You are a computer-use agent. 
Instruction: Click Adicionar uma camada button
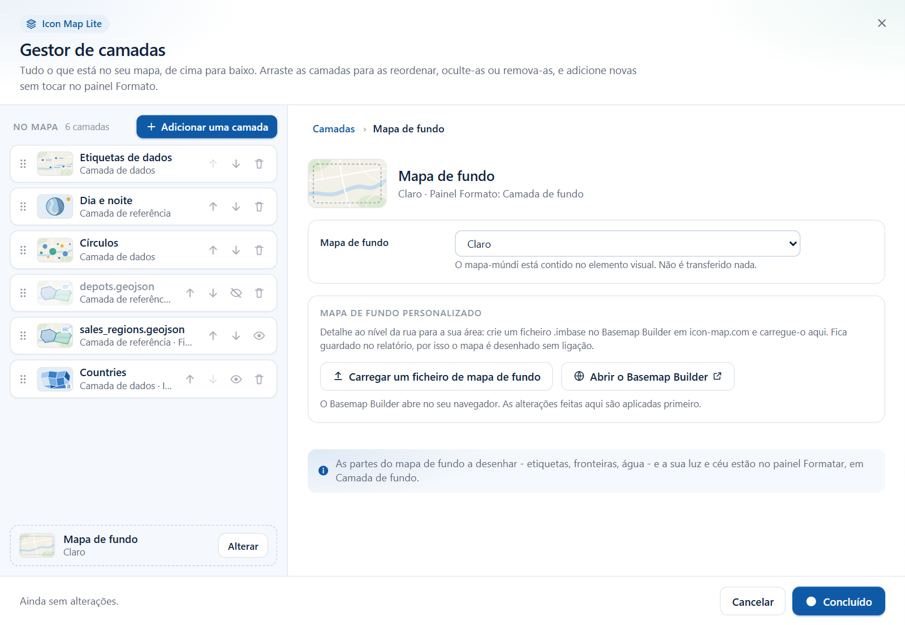[x=206, y=127]
